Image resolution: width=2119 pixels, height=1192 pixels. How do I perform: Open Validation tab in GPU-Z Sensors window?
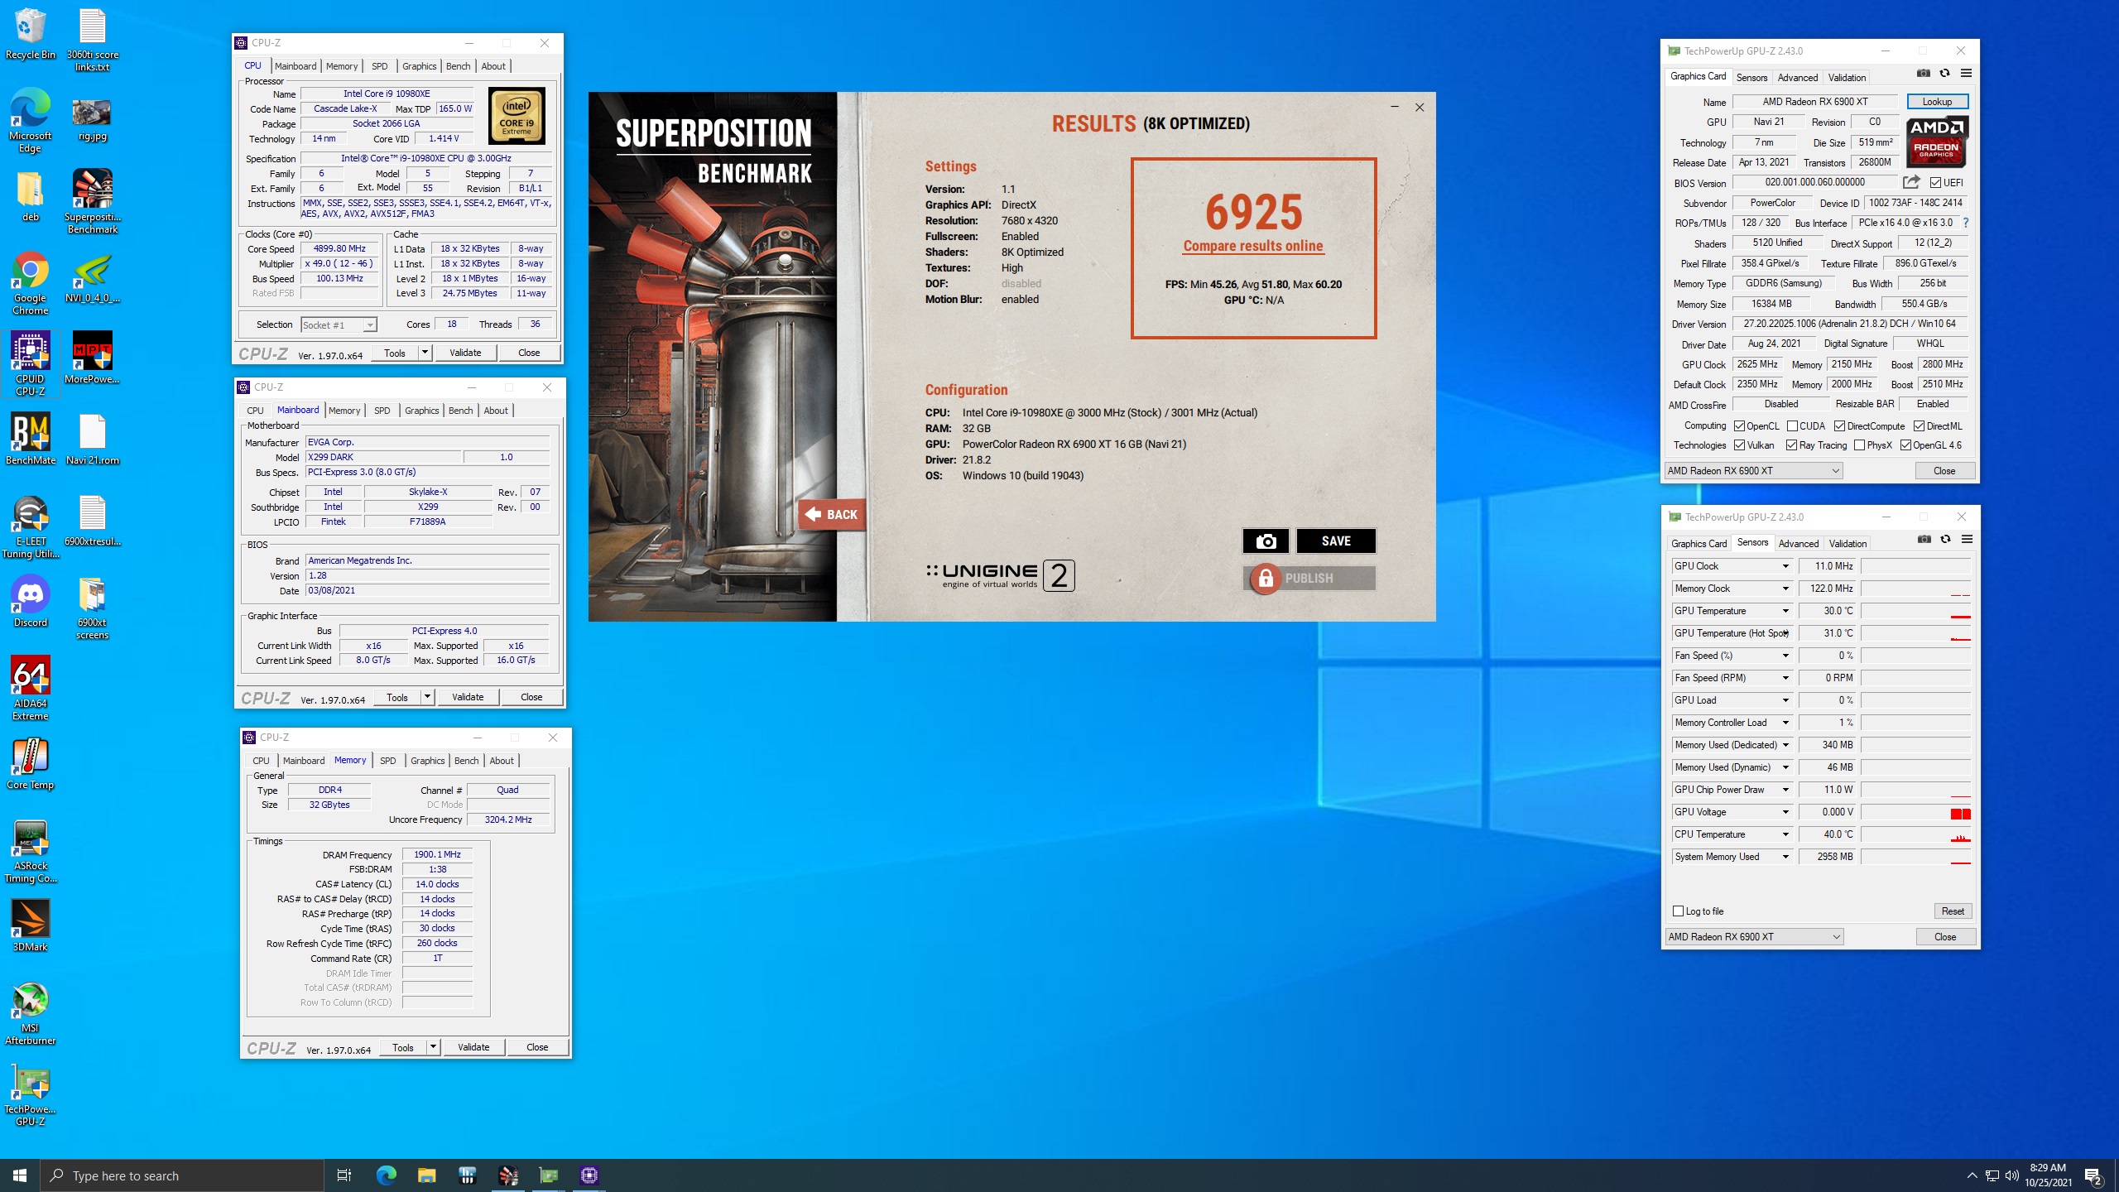tap(1848, 544)
